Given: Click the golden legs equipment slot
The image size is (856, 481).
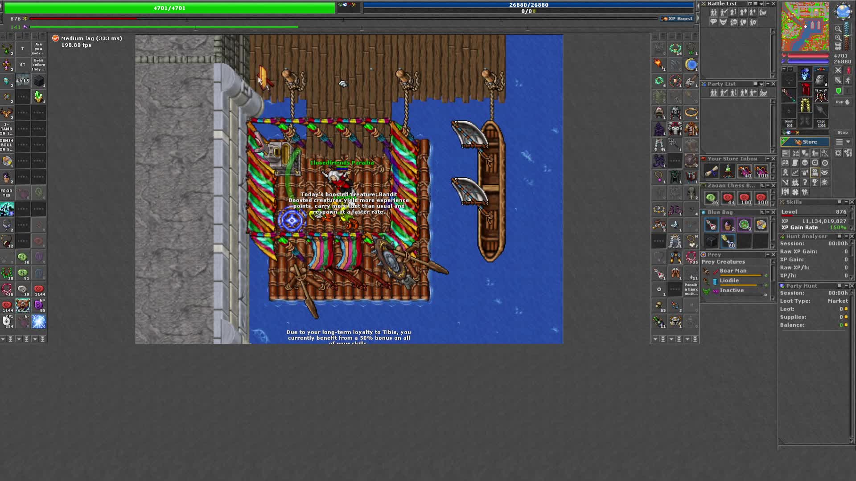Looking at the screenshot, I should point(805,106).
